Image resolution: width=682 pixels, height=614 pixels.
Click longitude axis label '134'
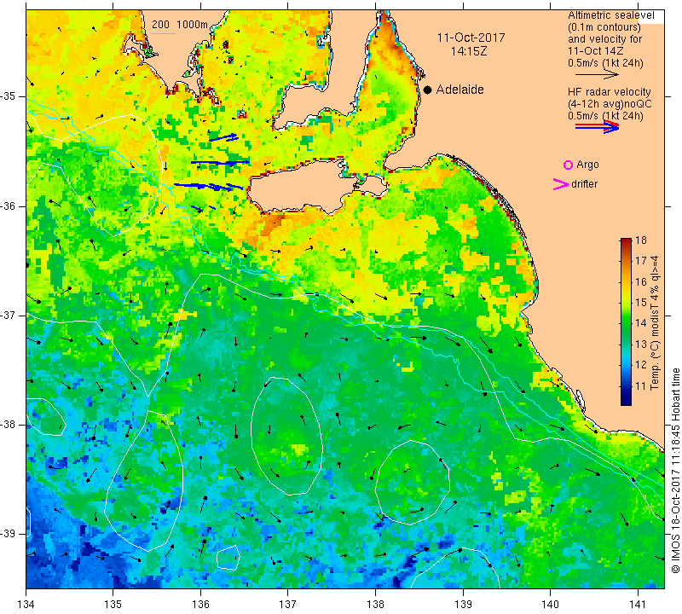coord(26,605)
